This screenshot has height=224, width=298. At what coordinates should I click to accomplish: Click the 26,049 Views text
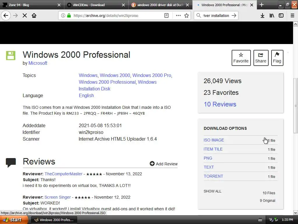pos(223,81)
